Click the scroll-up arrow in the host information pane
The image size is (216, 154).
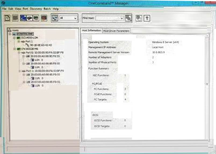pos(207,36)
